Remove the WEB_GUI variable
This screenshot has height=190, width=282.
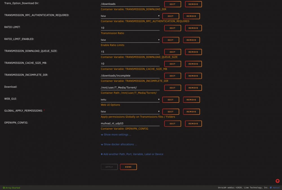click(x=191, y=100)
